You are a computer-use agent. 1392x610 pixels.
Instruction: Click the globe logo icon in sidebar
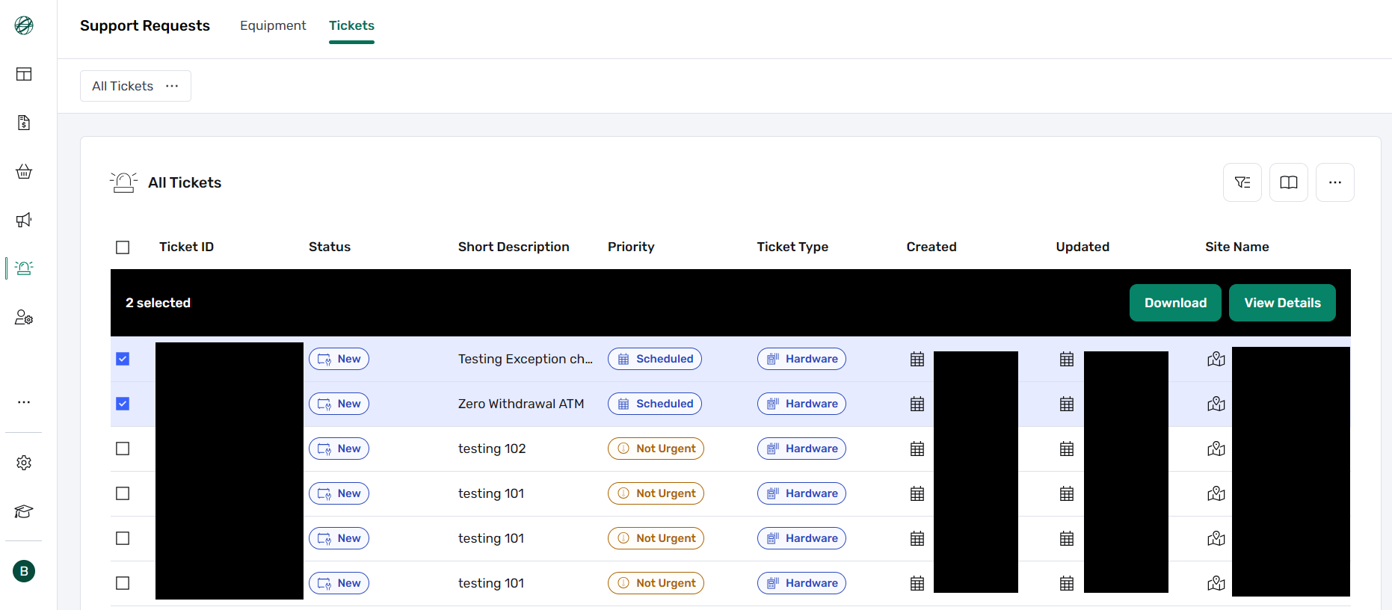point(24,25)
